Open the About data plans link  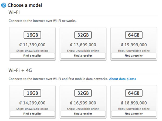point(123,79)
